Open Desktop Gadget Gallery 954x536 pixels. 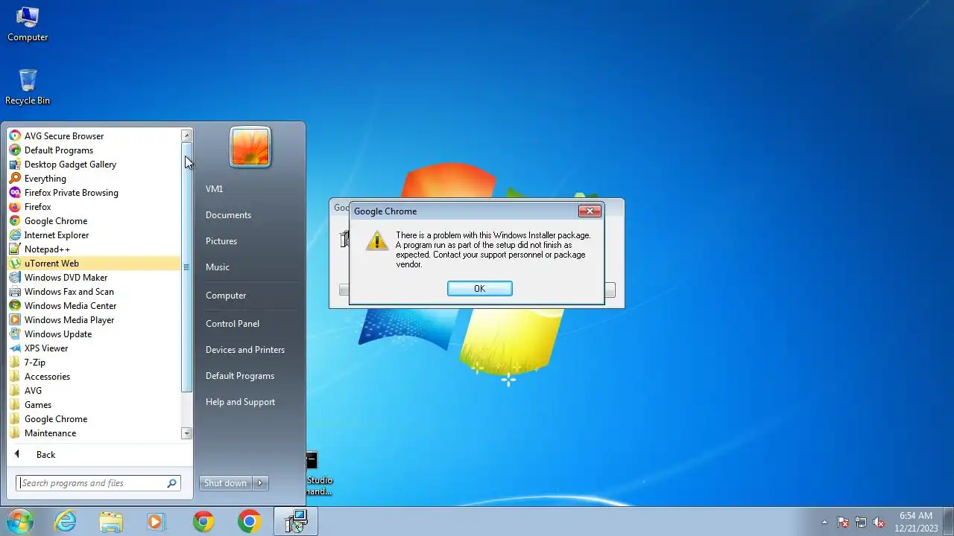coord(94,165)
